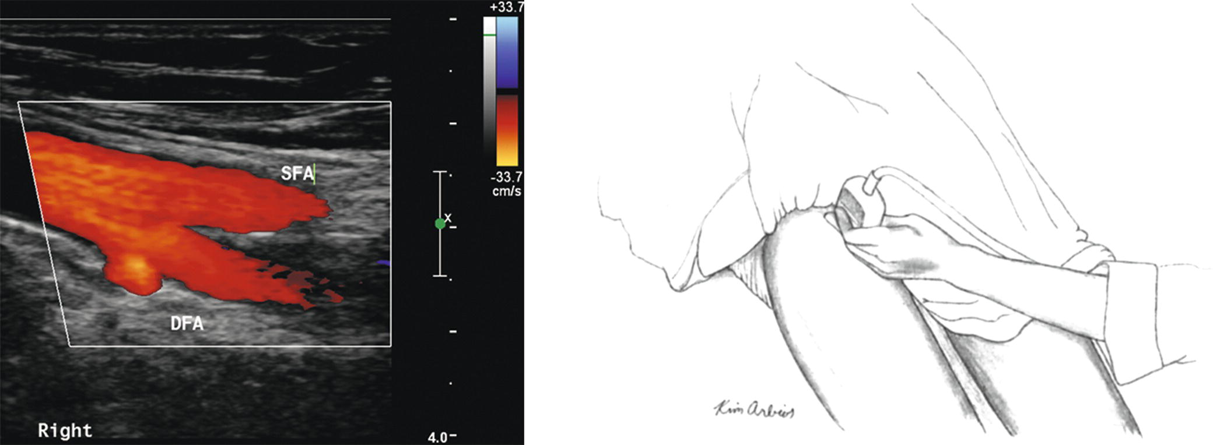The image size is (1213, 445).
Task: Click the bottom bar of the focal range bracket
Action: pyautogui.click(x=440, y=276)
